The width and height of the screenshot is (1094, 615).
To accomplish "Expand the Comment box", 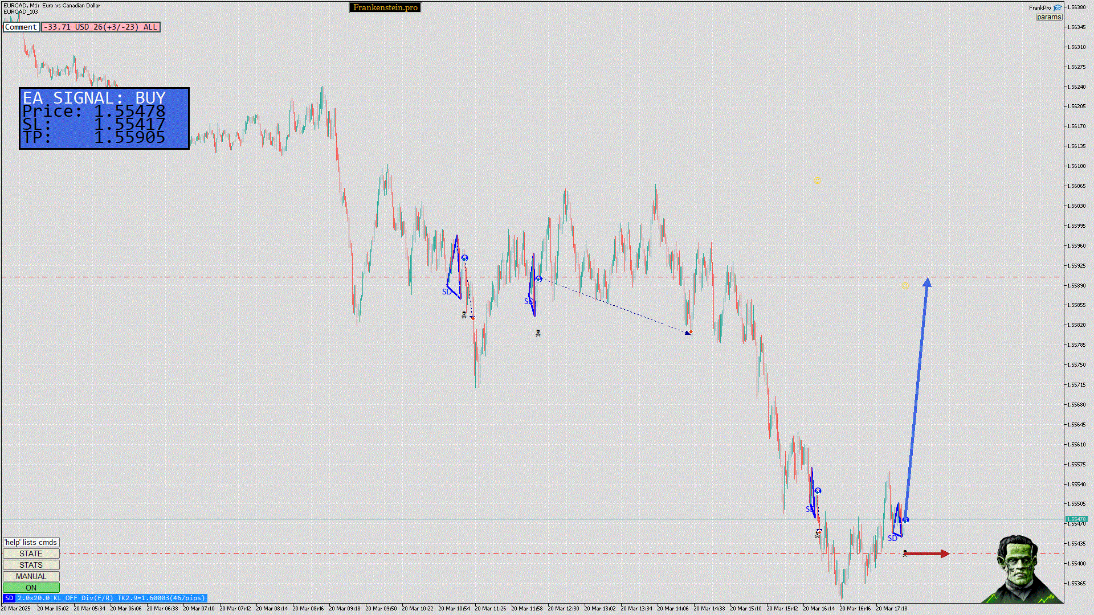I will pyautogui.click(x=21, y=27).
